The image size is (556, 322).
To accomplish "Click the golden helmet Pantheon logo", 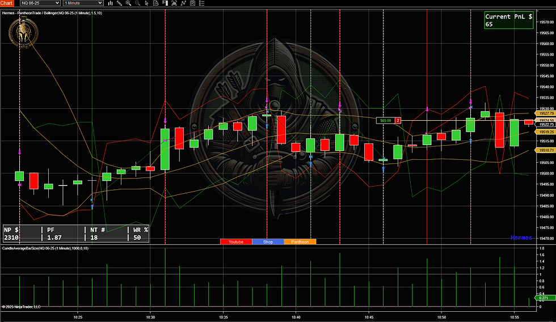I will tap(23, 33).
